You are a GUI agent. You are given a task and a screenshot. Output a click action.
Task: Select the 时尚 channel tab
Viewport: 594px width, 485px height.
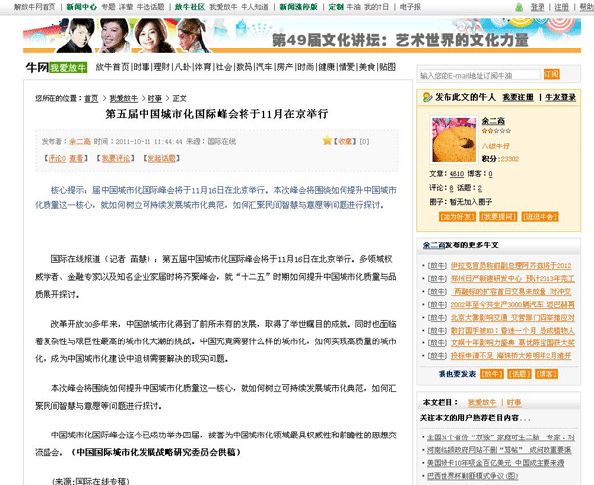tap(305, 67)
